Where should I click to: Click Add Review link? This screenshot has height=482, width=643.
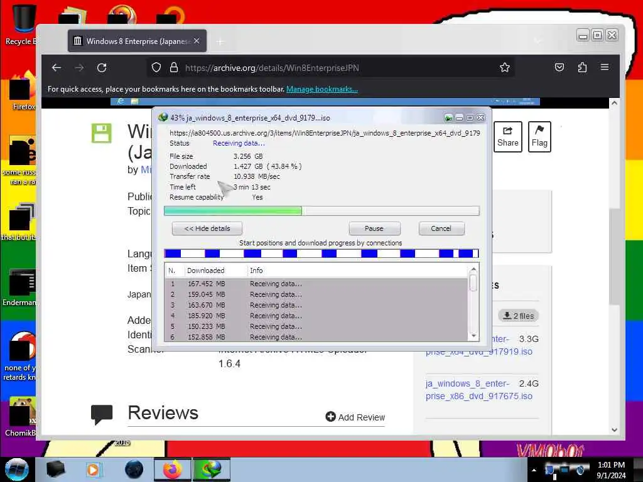pyautogui.click(x=355, y=417)
